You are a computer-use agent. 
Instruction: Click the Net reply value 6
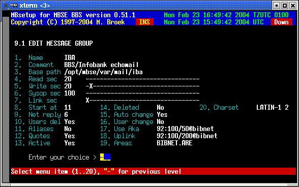66,115
